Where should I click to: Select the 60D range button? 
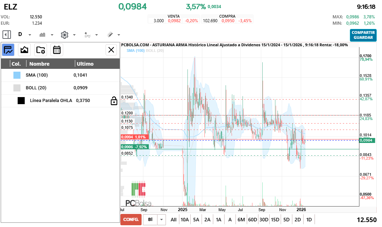[252, 220]
